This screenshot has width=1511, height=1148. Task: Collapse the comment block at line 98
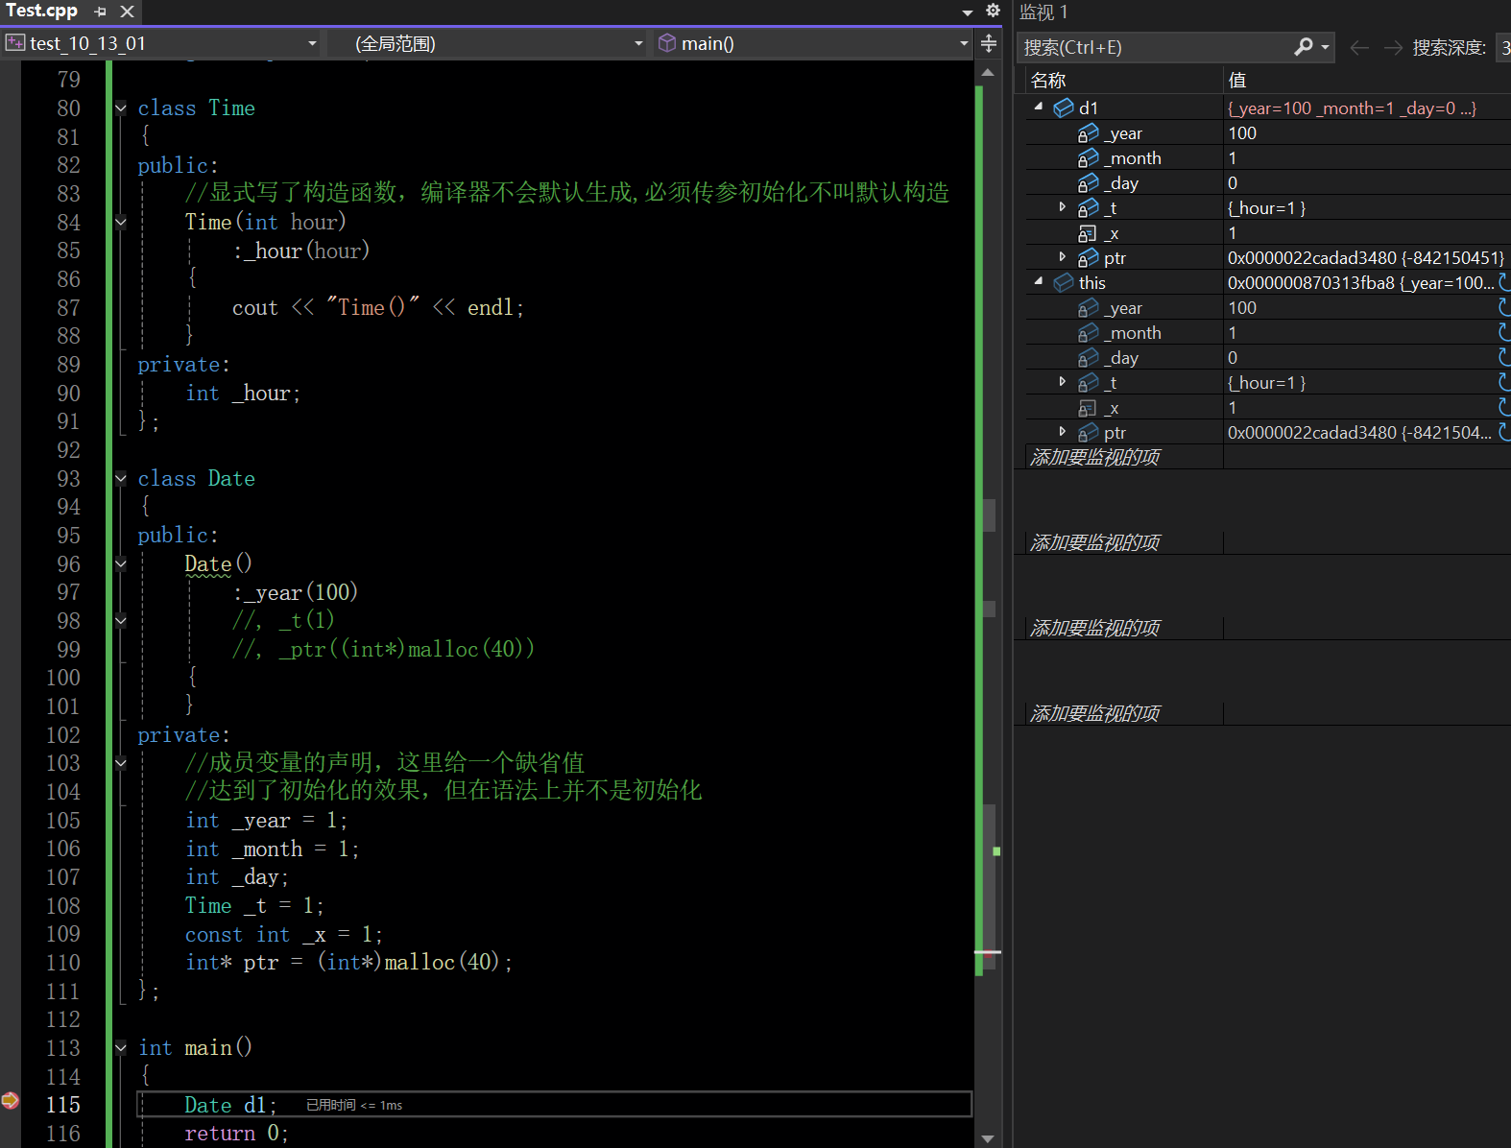(121, 621)
